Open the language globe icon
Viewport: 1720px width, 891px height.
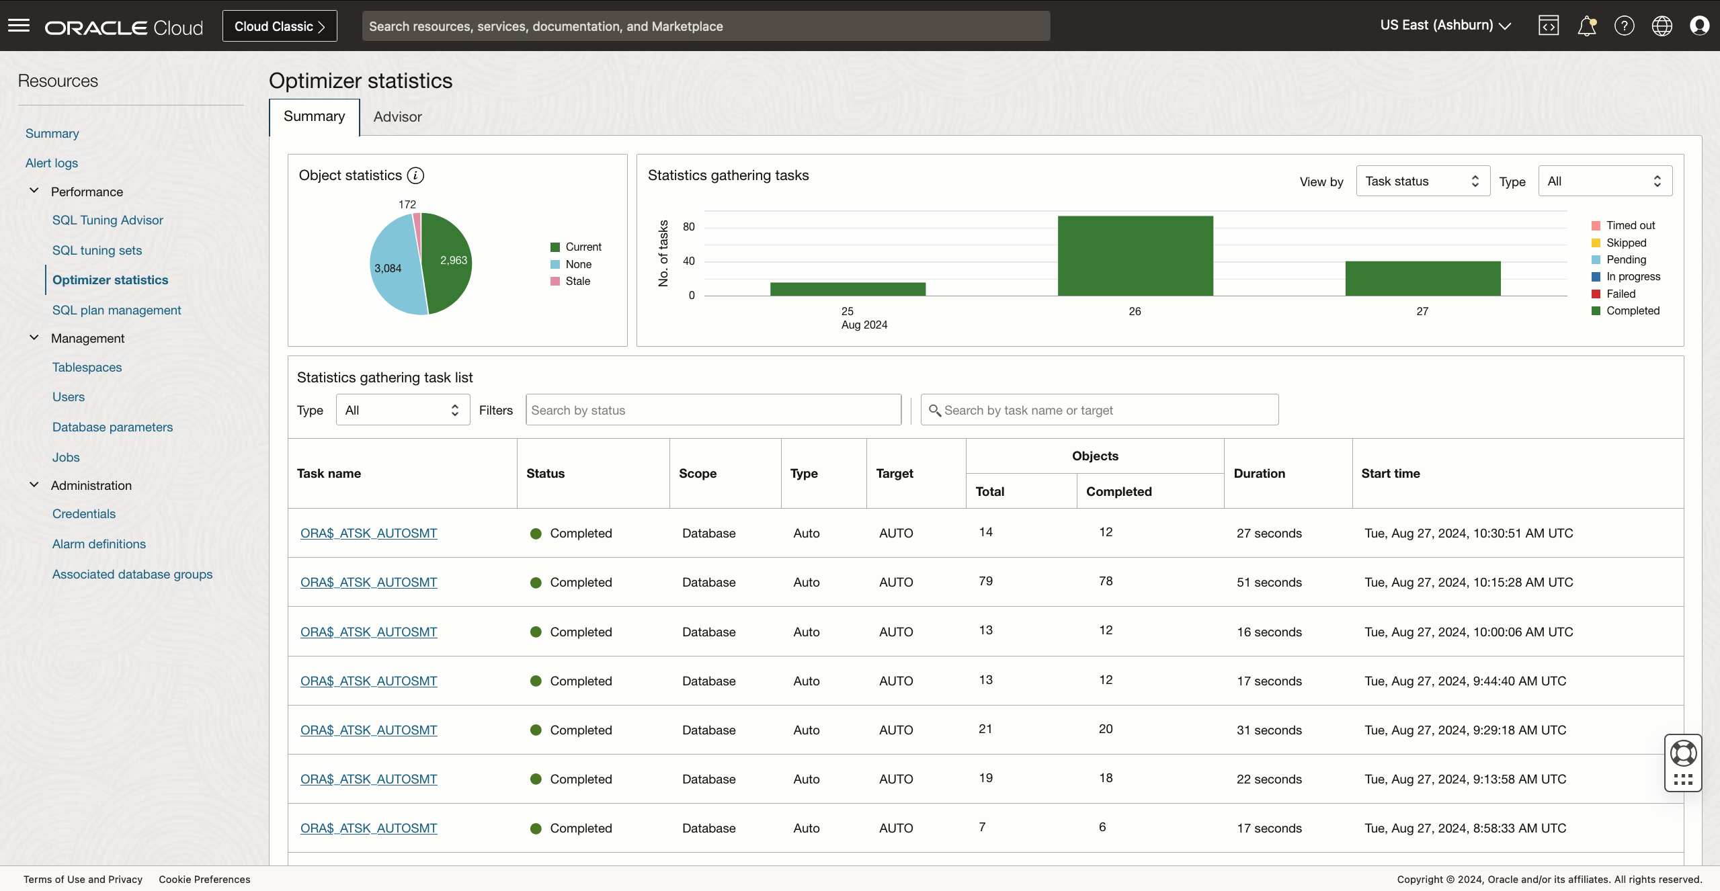pos(1662,26)
